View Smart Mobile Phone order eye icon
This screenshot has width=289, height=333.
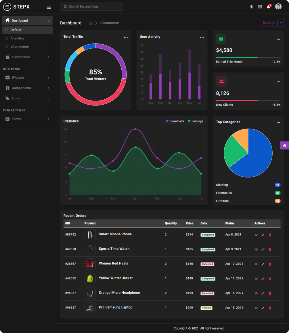click(x=256, y=235)
